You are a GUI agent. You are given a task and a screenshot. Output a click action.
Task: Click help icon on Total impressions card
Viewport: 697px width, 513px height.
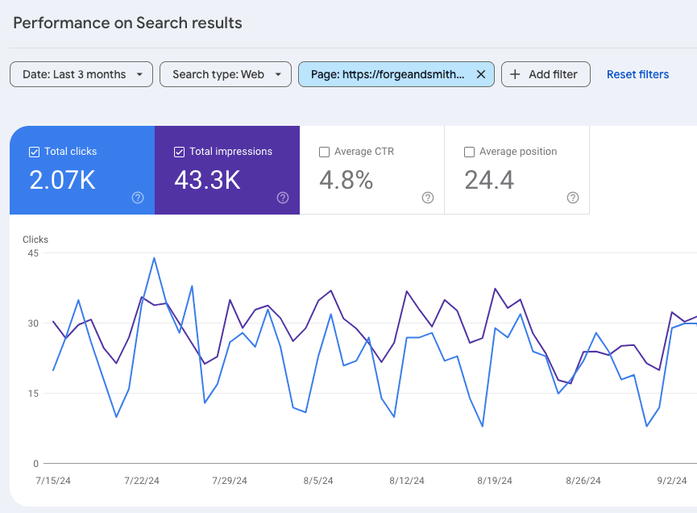283,198
